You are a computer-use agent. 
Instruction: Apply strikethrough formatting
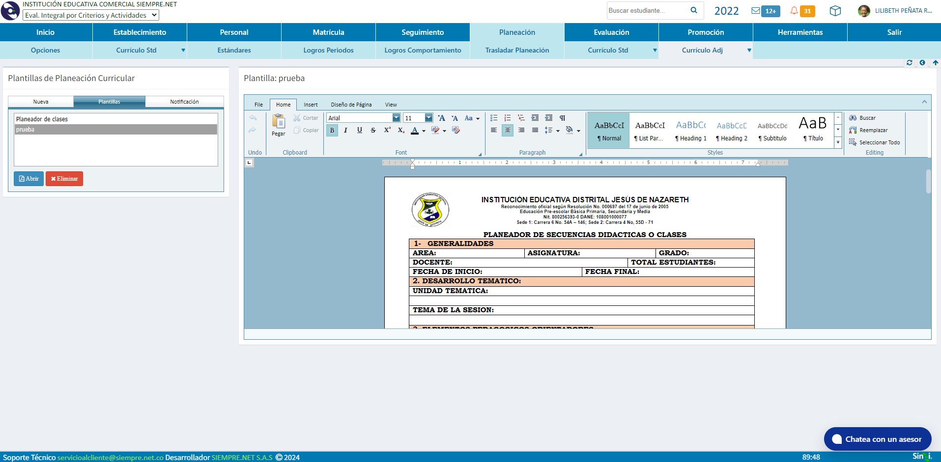373,130
